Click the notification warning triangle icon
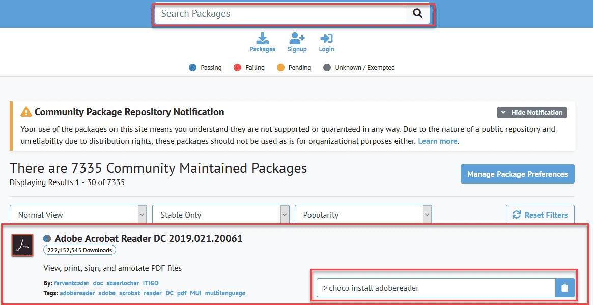Screen dimensions: 593x305 click(x=26, y=112)
